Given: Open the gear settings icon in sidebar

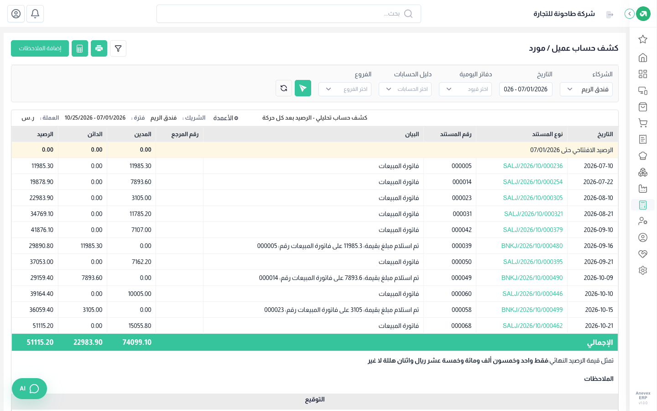Looking at the screenshot, I should pos(643,270).
